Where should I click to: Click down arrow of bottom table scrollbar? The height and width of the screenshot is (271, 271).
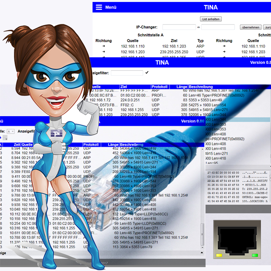click(202, 247)
